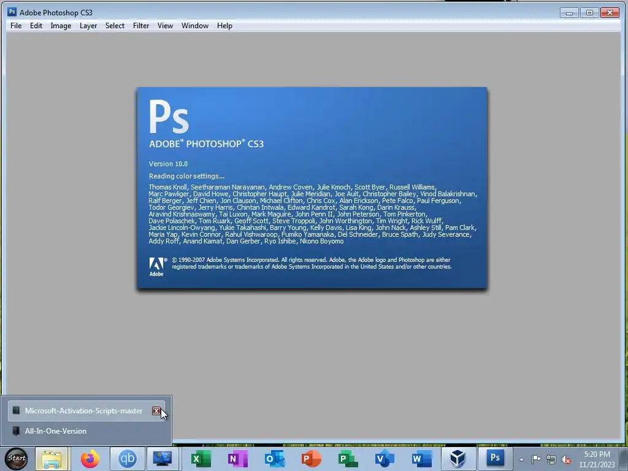Launch Firefox from the taskbar

(90, 459)
